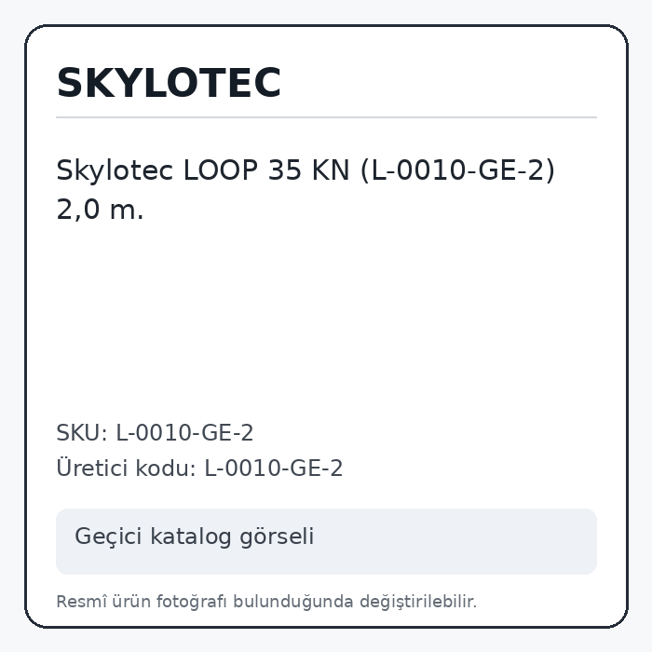Click the word "görseli" in the gray badge
This screenshot has height=652, width=652.
click(x=277, y=536)
